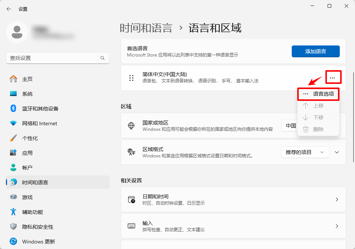Viewport: 355px width, 249px height.
Task: Open 游戏 settings
Action: [x=58, y=197]
